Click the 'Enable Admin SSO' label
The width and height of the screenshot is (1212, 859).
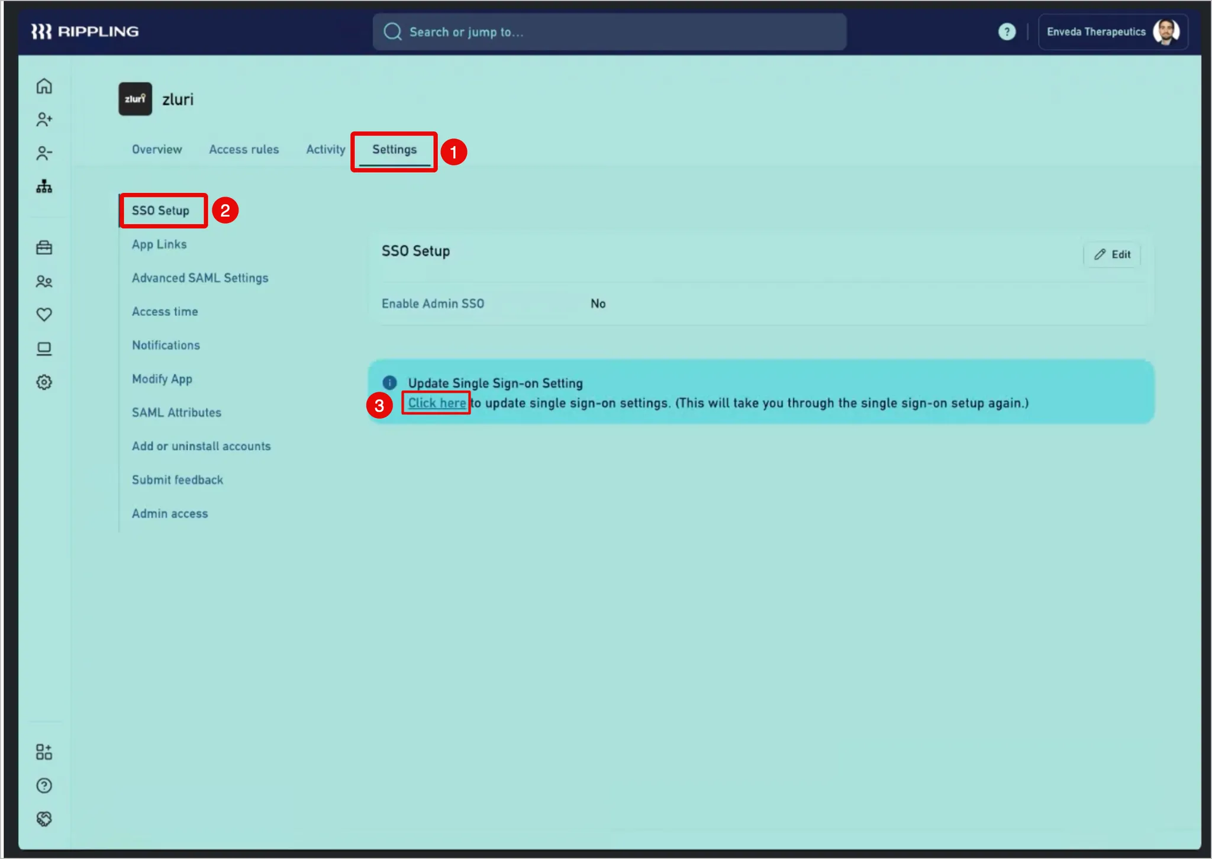433,304
